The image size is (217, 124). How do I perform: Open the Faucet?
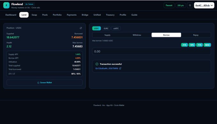(169, 5)
